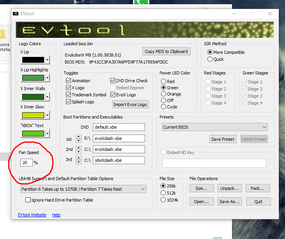Click the up arrow of 2nd partition stepper
The height and width of the screenshot is (239, 285).
[x=78, y=148]
